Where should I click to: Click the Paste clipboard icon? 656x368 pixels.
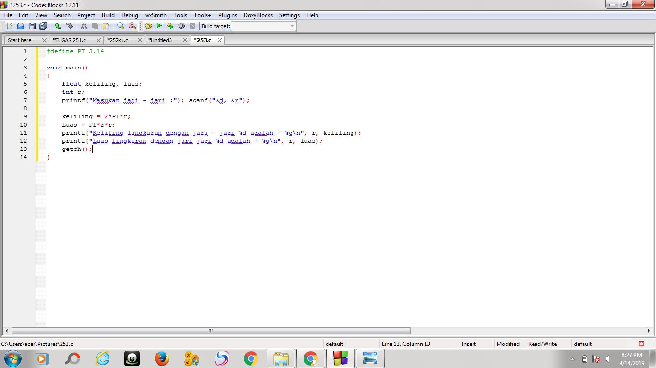pos(106,26)
